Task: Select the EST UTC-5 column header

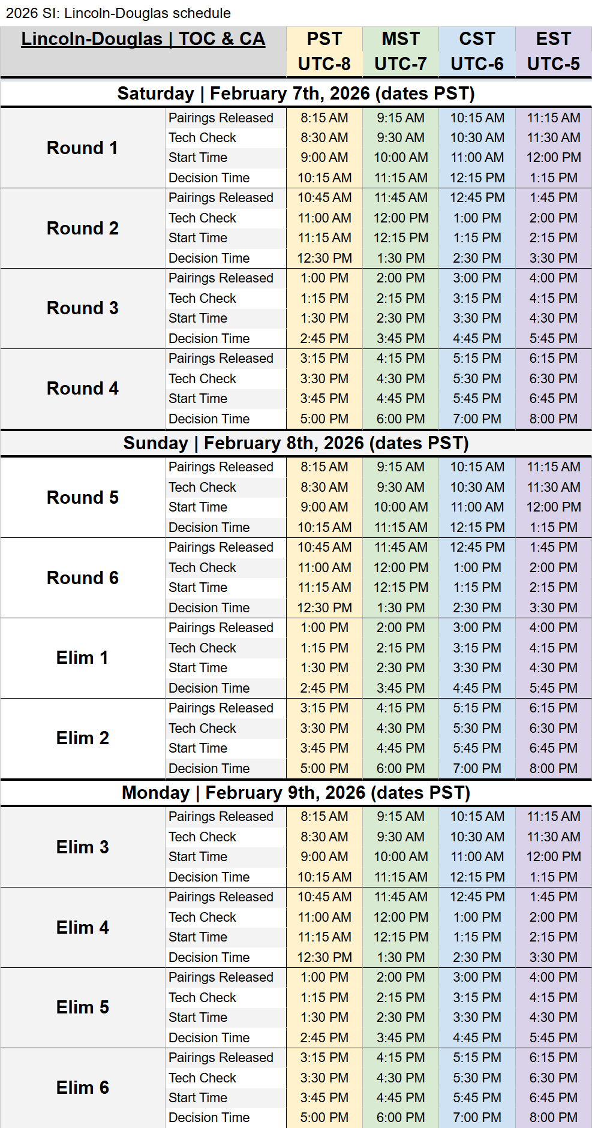Action: coord(553,52)
